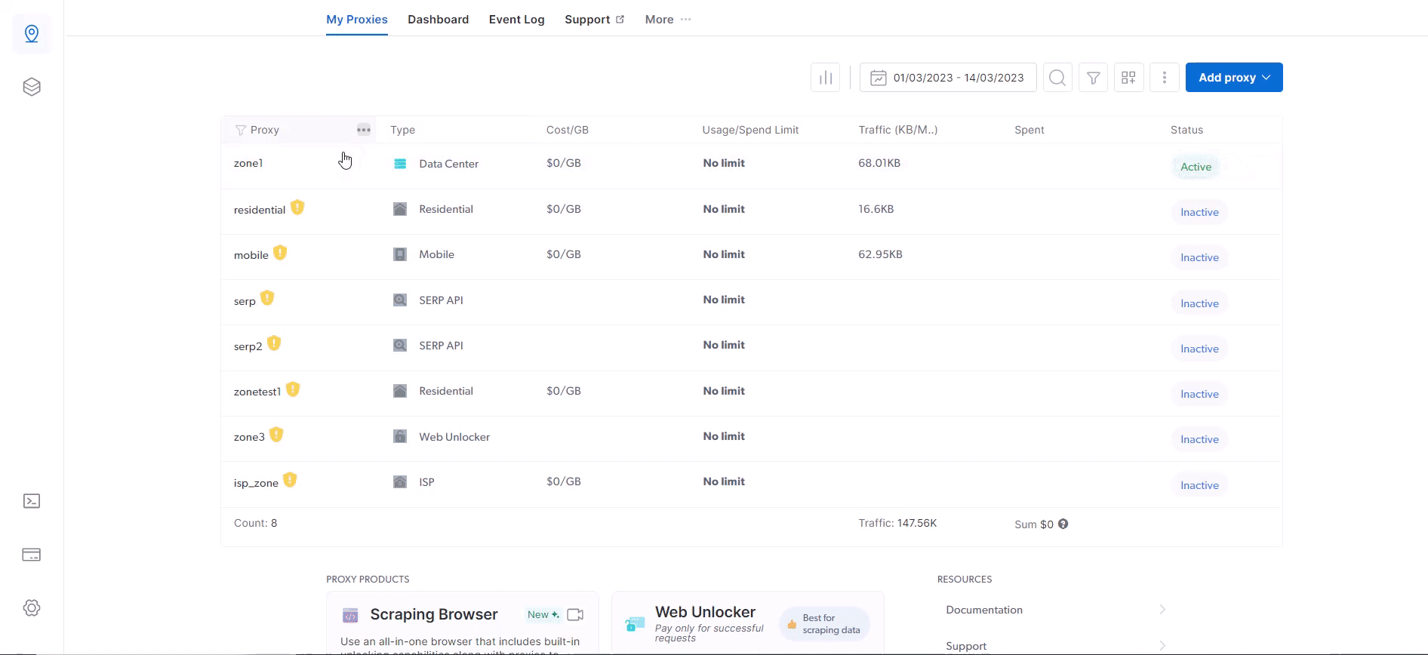Switch to the Dashboard tab
The image size is (1428, 655).
[438, 20]
